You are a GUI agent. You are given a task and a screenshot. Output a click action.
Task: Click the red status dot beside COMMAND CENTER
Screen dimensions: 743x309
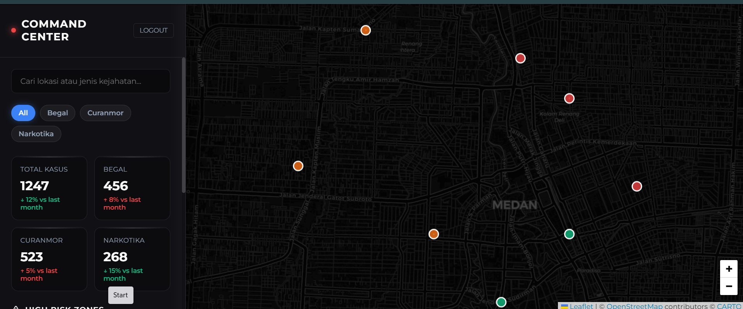tap(14, 30)
